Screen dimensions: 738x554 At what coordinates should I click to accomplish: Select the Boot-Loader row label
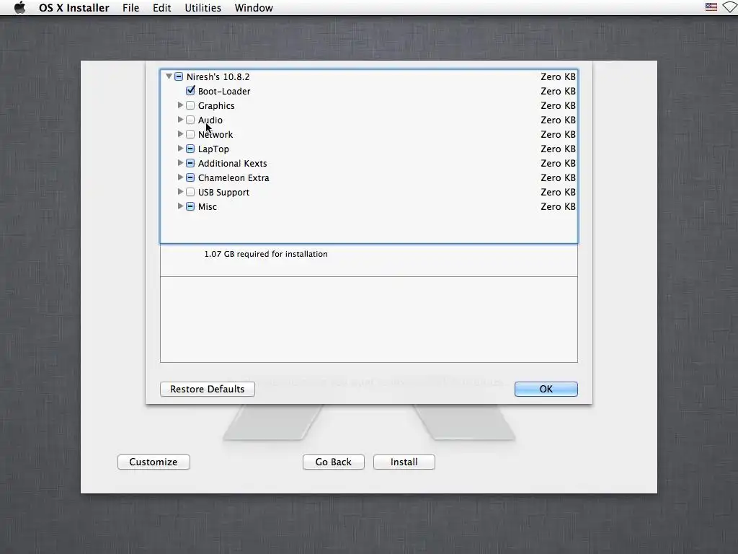pos(224,91)
